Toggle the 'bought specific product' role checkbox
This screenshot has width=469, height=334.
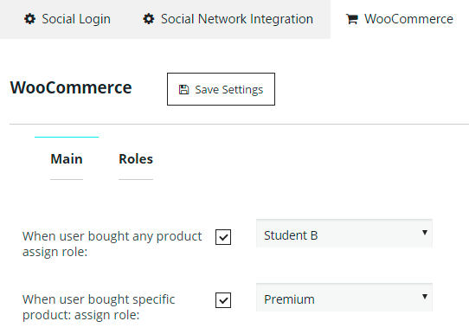(x=223, y=300)
